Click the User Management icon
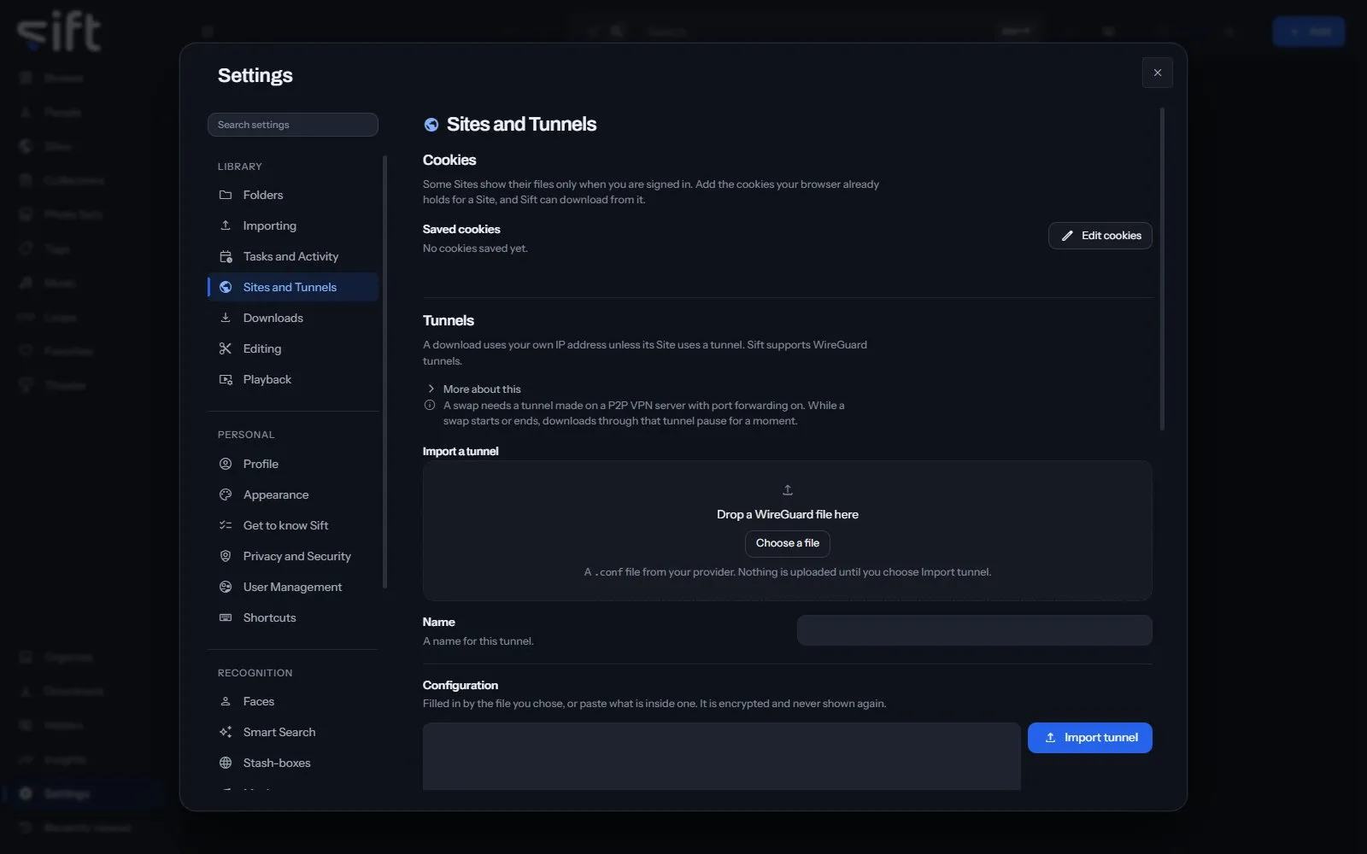Screen dimensions: 1367x854 coord(226,587)
